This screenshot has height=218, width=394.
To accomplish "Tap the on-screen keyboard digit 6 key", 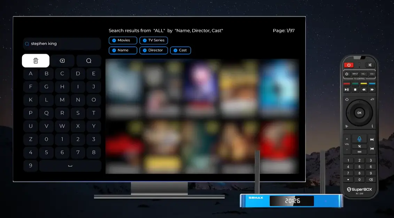I will (x=62, y=152).
